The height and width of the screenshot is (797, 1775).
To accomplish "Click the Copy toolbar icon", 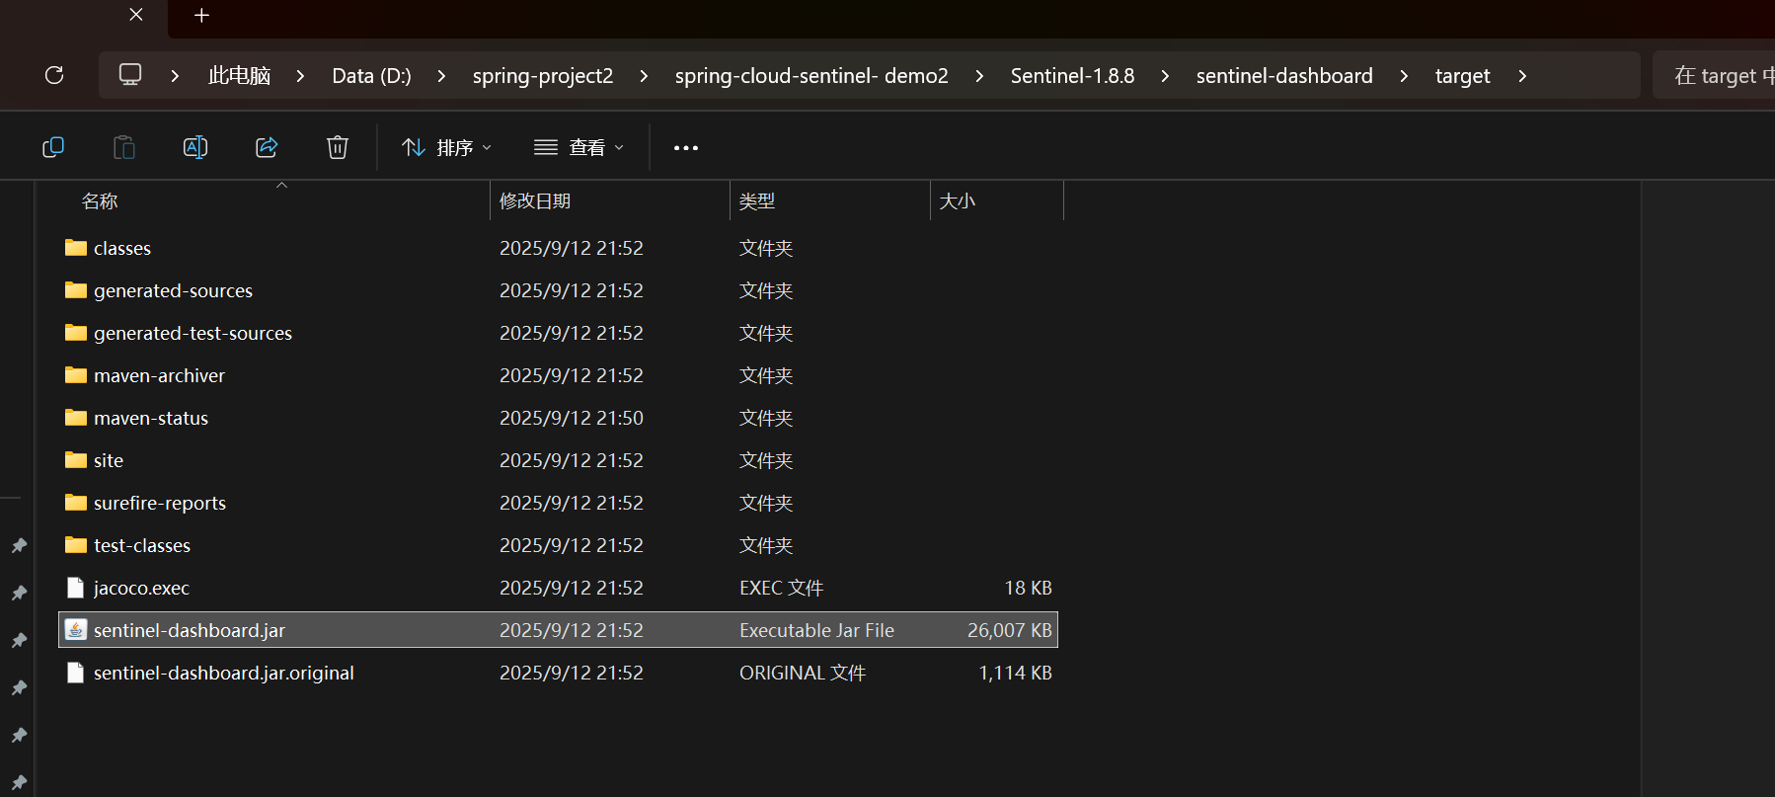I will [x=53, y=147].
